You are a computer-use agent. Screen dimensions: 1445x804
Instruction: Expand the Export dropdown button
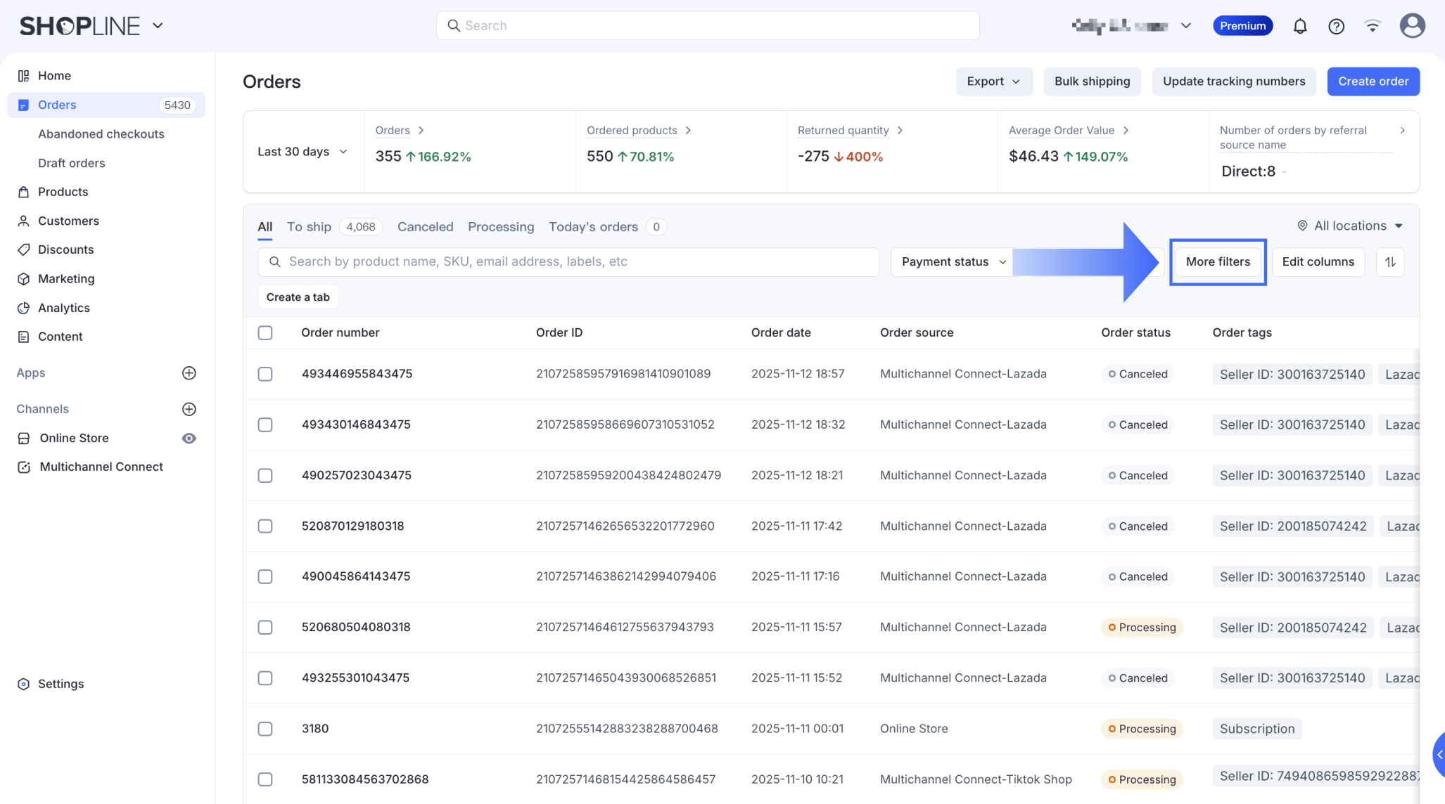click(993, 82)
